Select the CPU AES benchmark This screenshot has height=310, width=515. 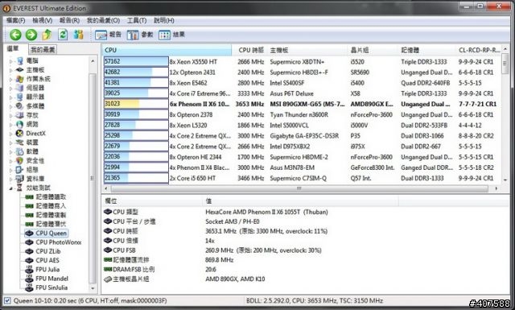(47, 260)
